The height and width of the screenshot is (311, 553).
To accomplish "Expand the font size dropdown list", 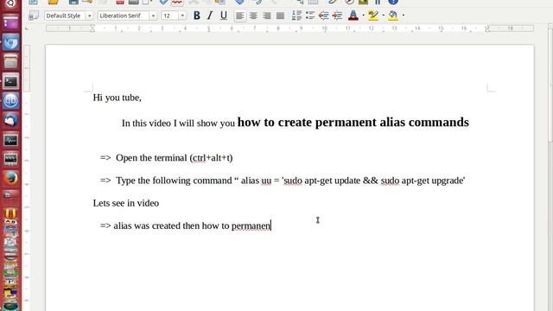I will (x=182, y=16).
